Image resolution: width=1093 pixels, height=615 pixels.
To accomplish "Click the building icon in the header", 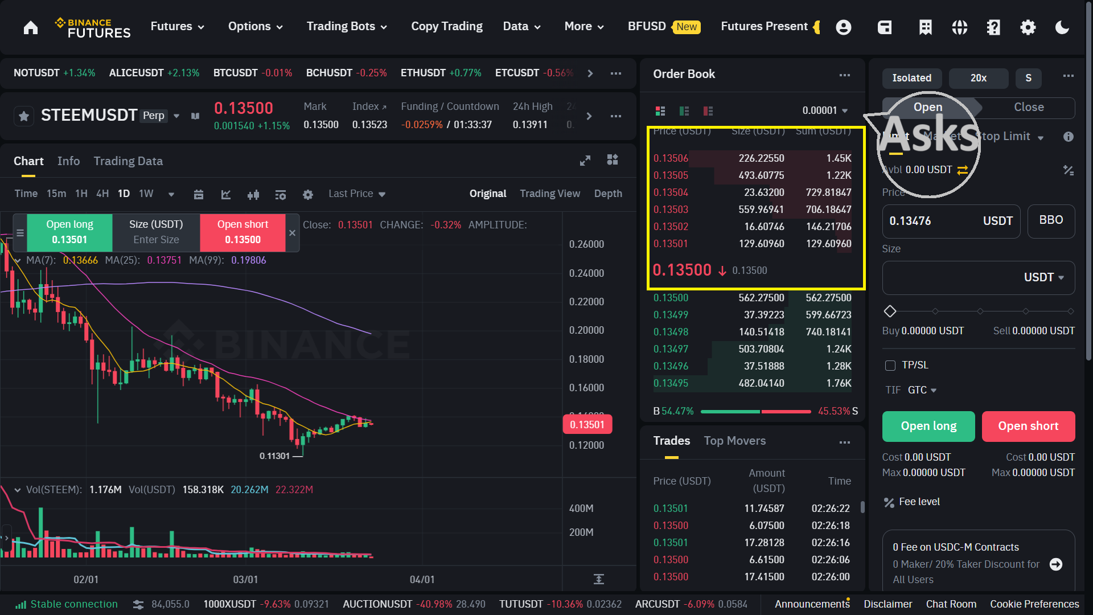I will (x=926, y=27).
